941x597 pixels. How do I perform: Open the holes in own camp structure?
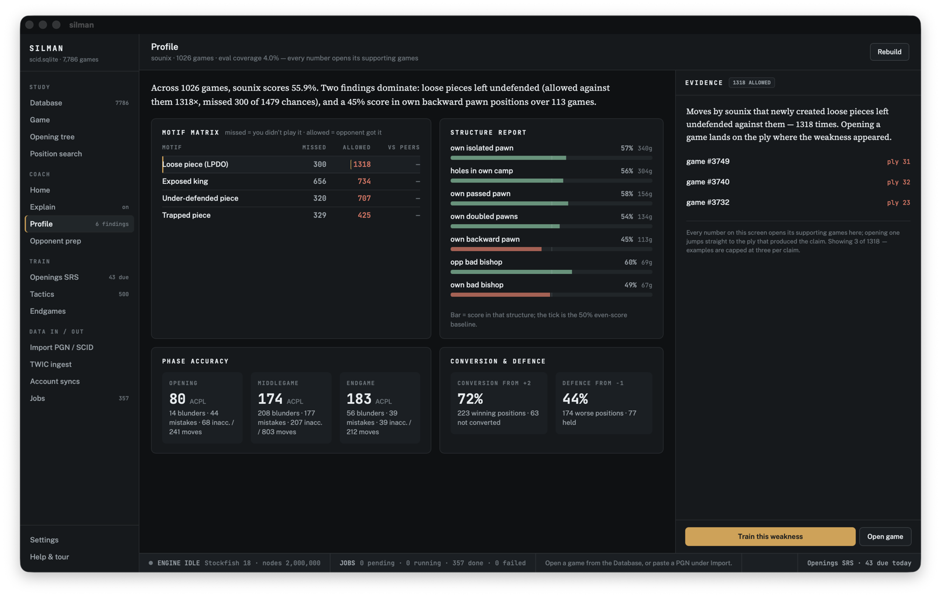551,175
